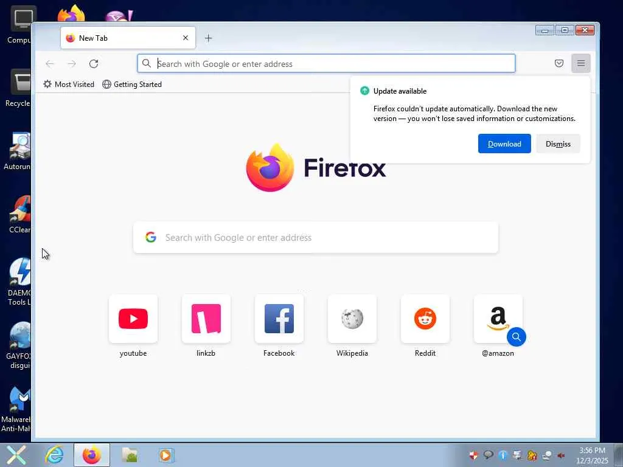Click the Firefox taskbar button
623x467 pixels.
[92, 455]
